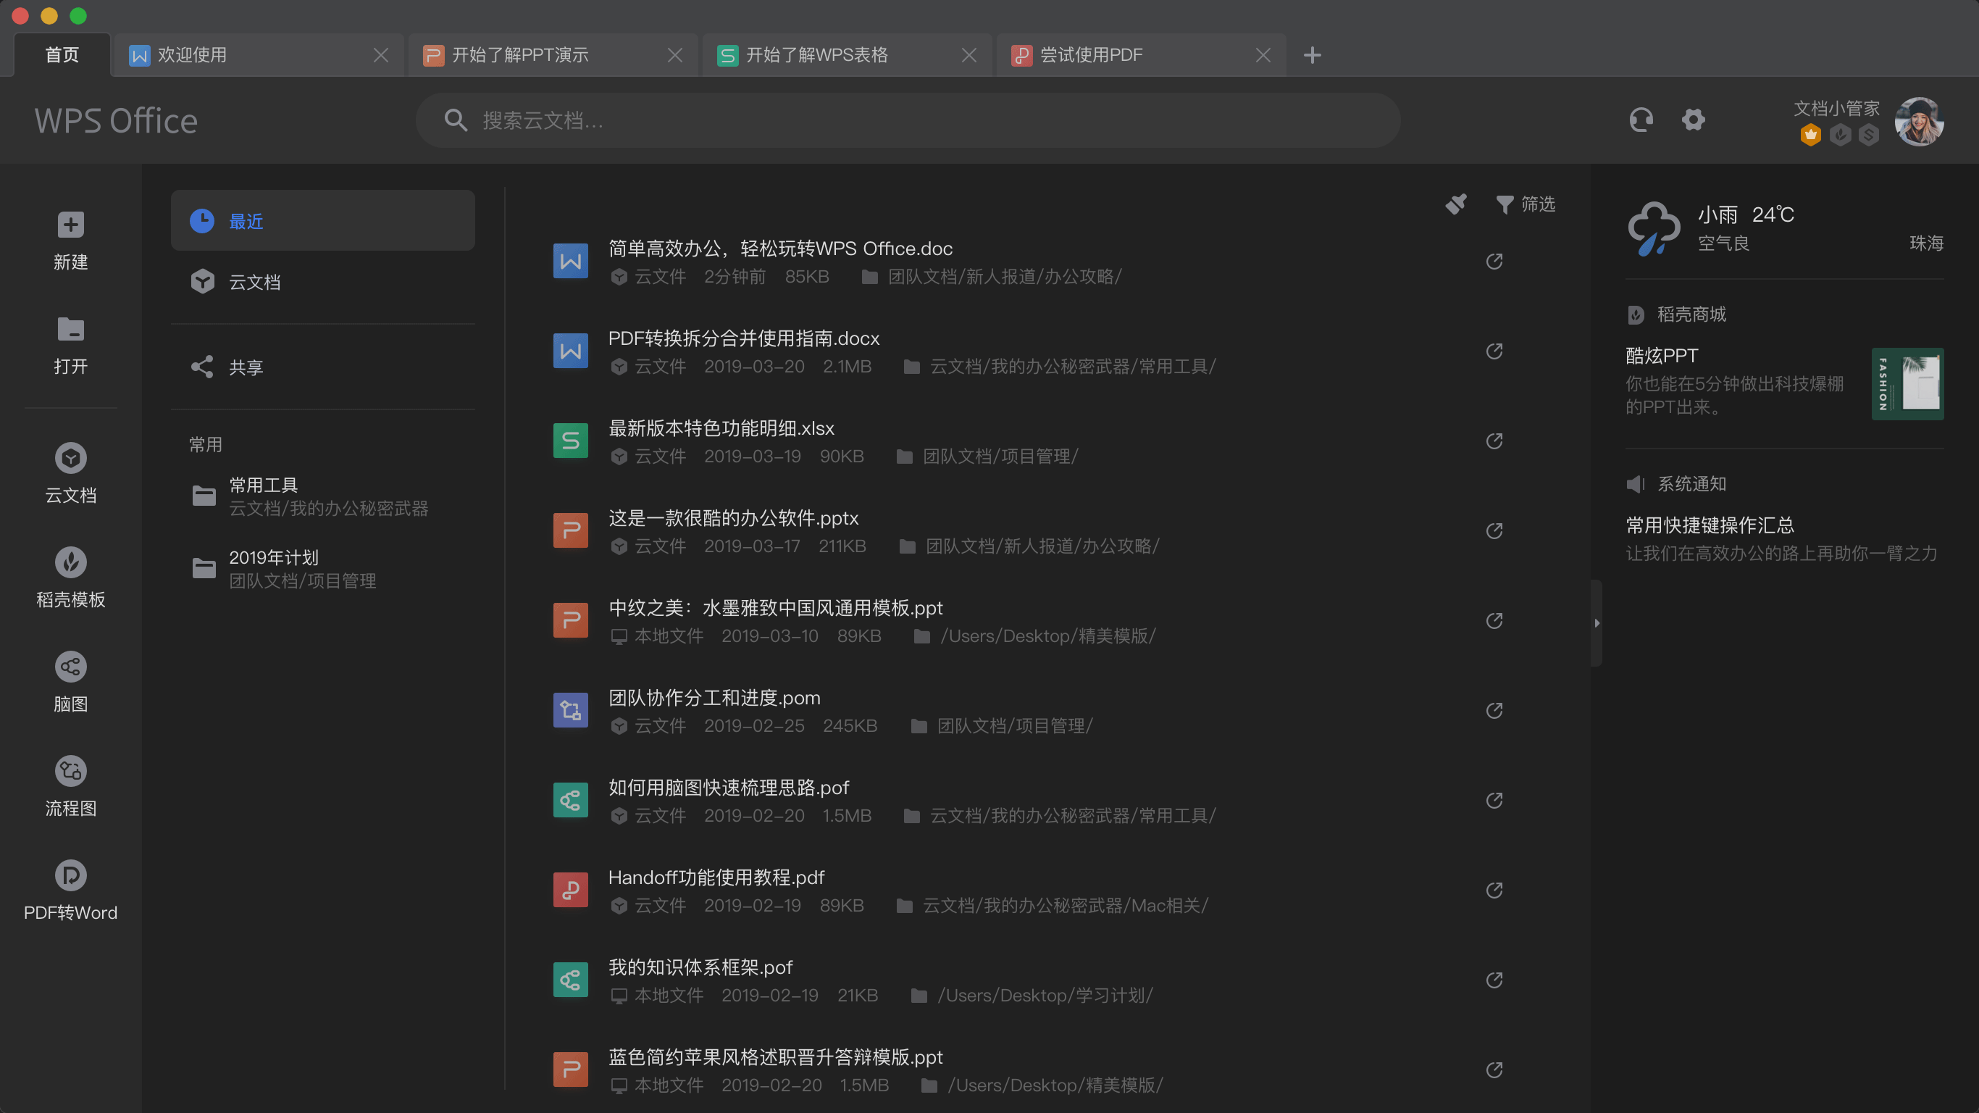The width and height of the screenshot is (1979, 1113).
Task: Click share icon for Handoff功能使用教程.pdf
Action: coord(1494,890)
